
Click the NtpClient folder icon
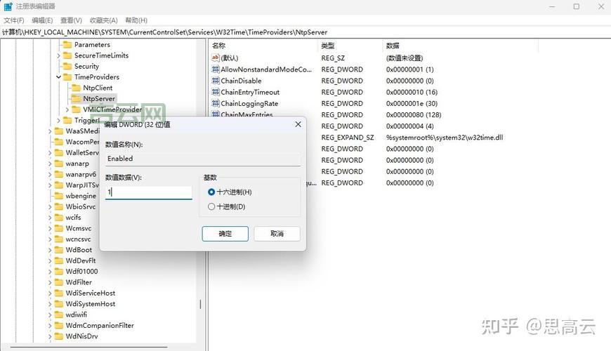[x=76, y=88]
